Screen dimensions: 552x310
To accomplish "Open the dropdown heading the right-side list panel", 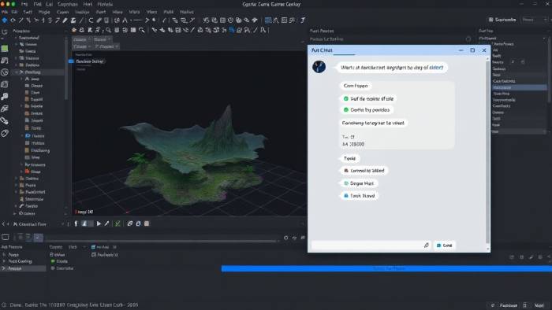I will click(x=512, y=39).
